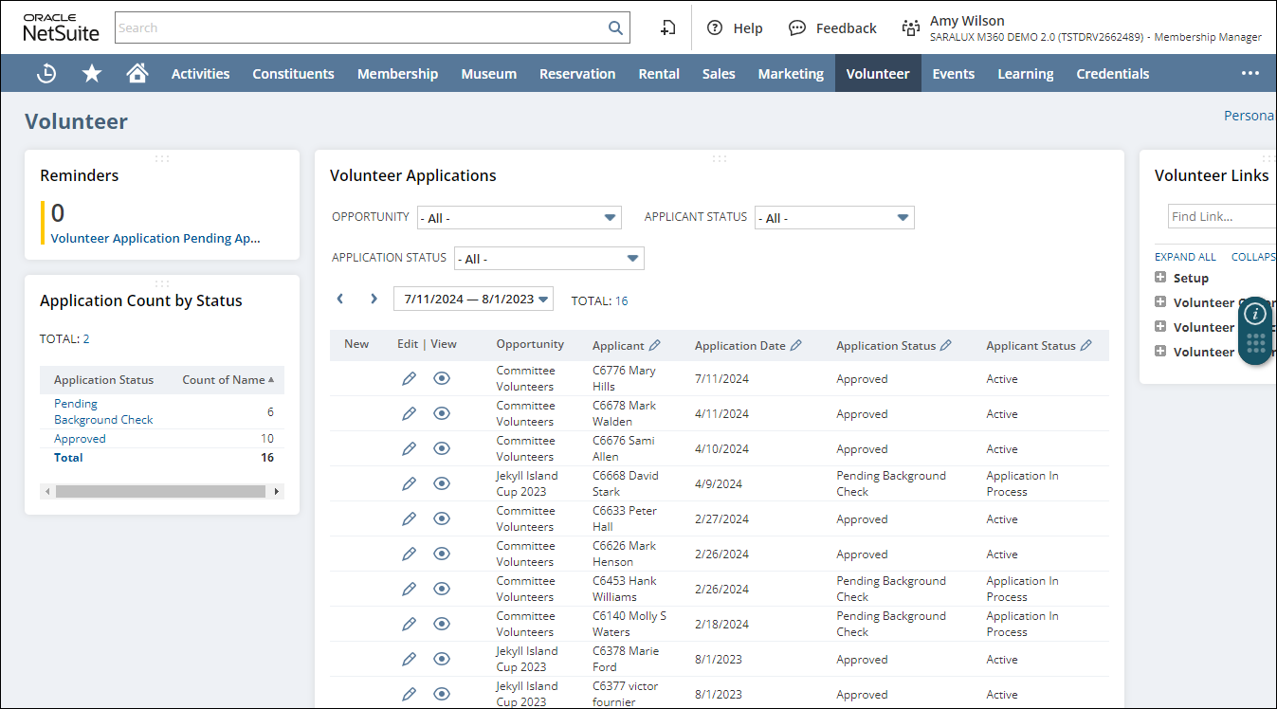Open the Shortcuts star icon
The image size is (1277, 709).
tap(92, 73)
